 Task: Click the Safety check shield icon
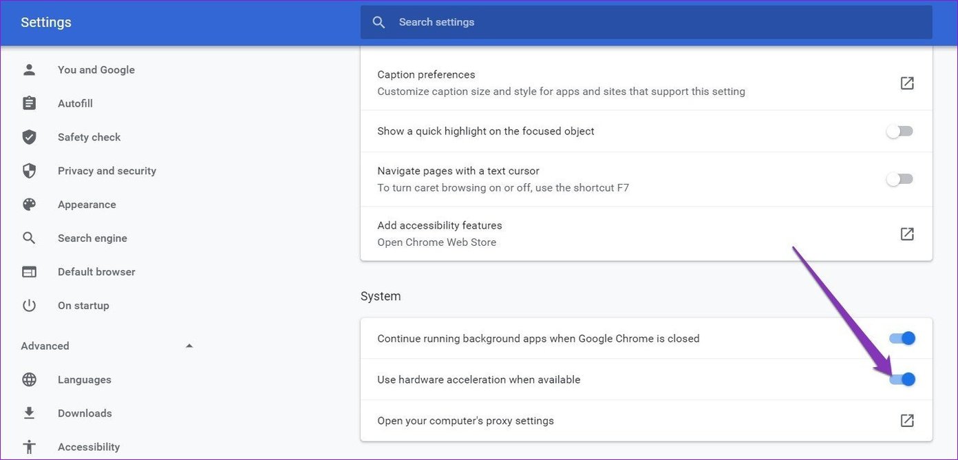click(x=29, y=137)
